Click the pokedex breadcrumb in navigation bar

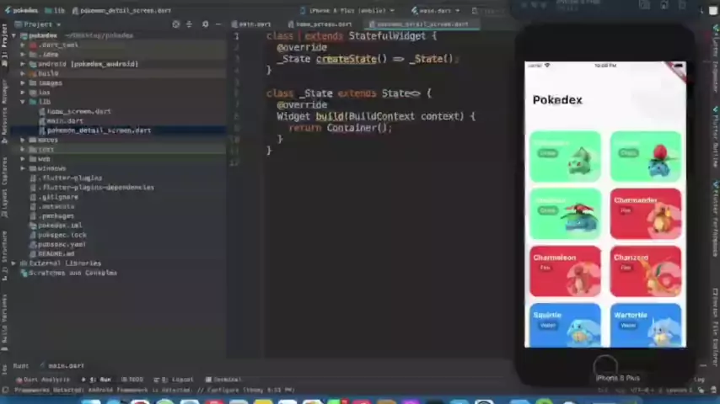[x=21, y=10]
